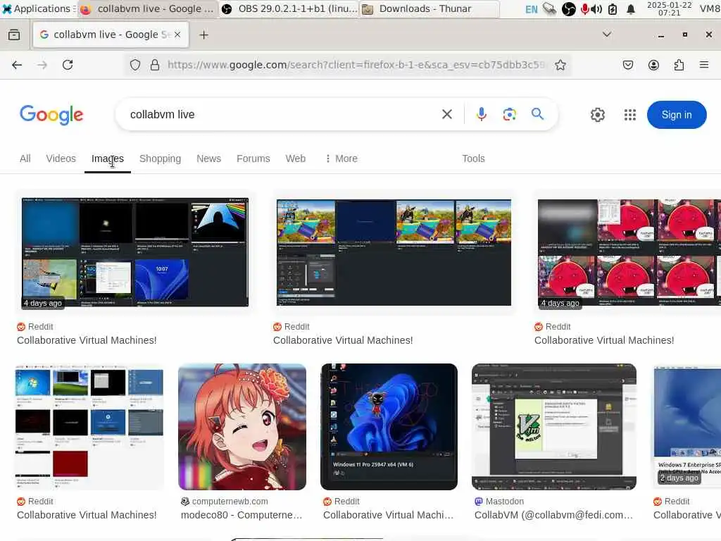Open the anime girl modeco80 thumbnail
The height and width of the screenshot is (541, 721).
click(242, 427)
